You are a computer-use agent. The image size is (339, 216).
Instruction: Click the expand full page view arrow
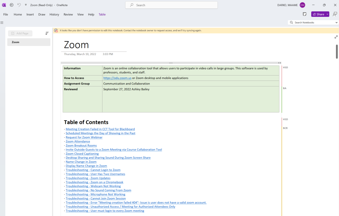pos(336,37)
